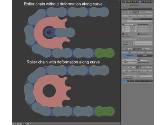Image resolution: width=166 pixels, height=125 pixels.
Task: Select Simple subdivision type
Action: tap(145, 56)
